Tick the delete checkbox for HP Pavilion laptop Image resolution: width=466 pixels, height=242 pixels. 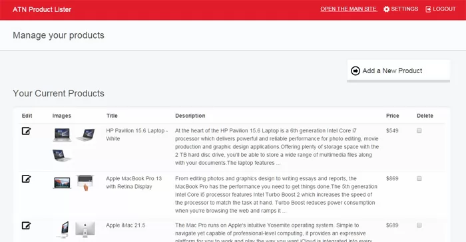coord(419,131)
